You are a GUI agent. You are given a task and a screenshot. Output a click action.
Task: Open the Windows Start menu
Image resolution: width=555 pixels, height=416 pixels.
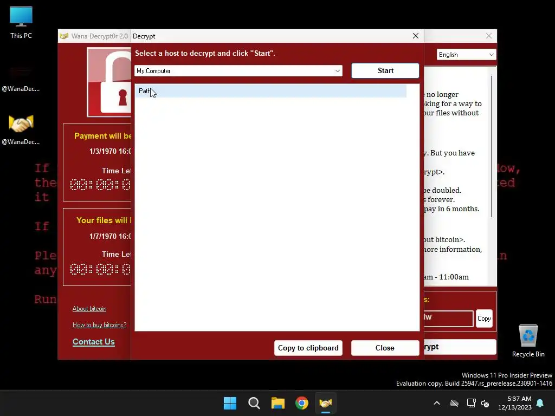point(230,403)
